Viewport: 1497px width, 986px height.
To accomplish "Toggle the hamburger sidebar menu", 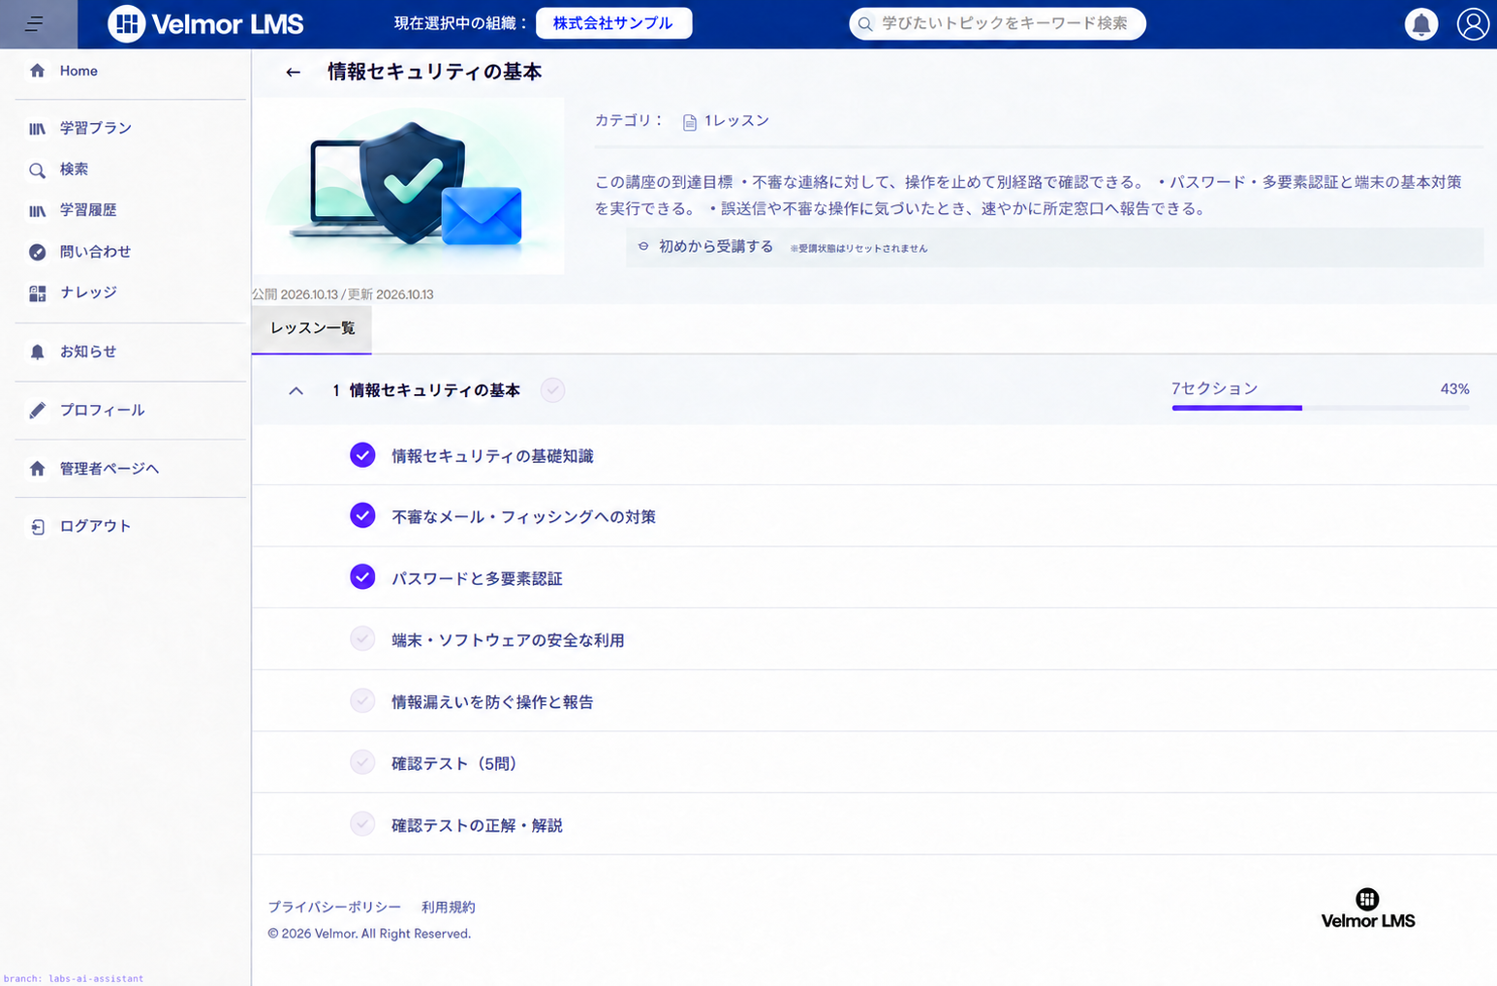I will tap(35, 23).
